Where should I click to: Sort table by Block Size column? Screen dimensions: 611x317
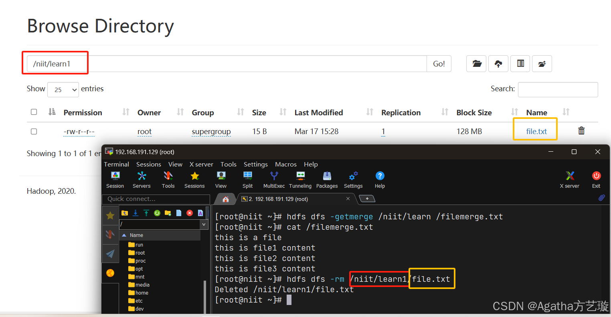click(474, 112)
